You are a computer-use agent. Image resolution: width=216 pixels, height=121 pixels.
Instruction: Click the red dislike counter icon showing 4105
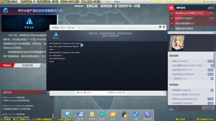(85, 93)
